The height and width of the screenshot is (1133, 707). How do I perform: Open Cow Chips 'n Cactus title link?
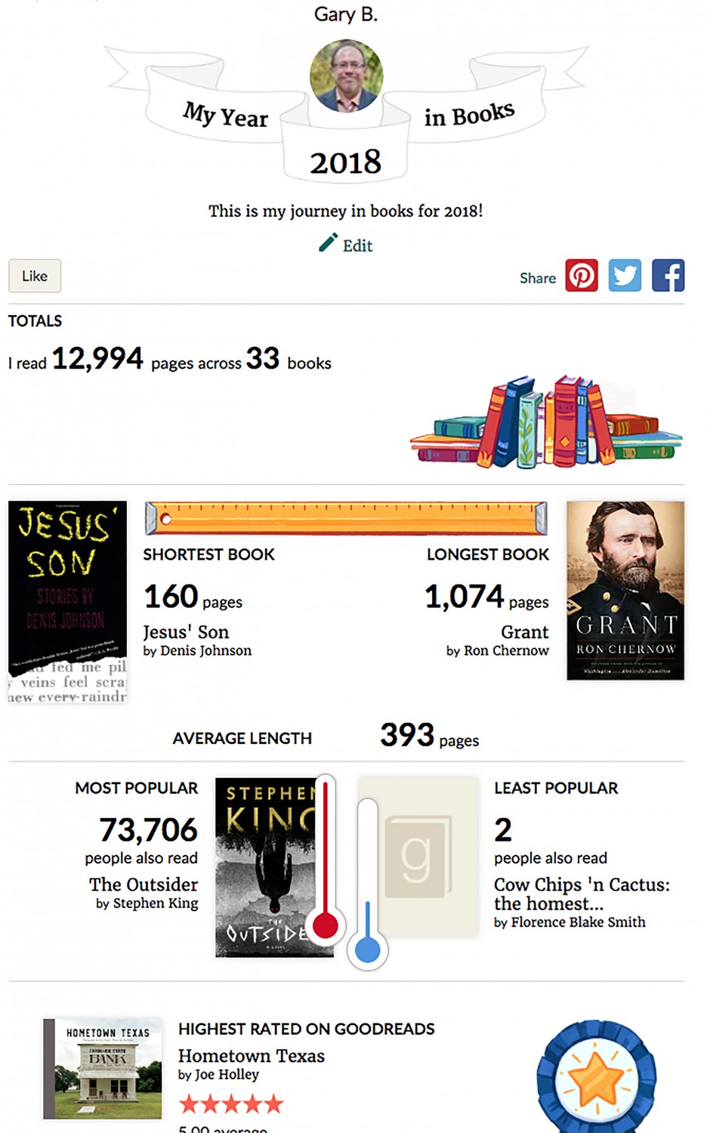581,894
